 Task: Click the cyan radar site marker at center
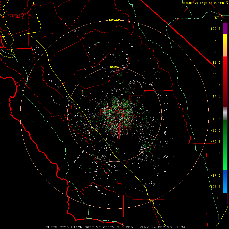(119, 116)
